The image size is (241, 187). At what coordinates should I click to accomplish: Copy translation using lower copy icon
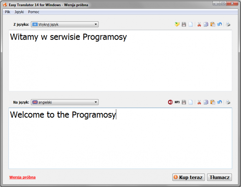206,102
